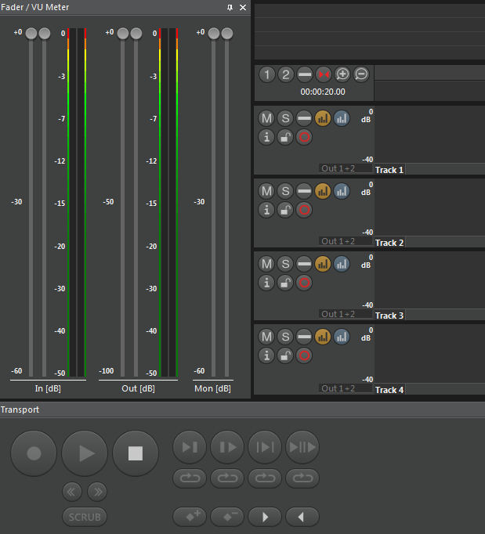Toggle the lock icon on Track 1
Screen dimensions: 485x534
coord(285,137)
